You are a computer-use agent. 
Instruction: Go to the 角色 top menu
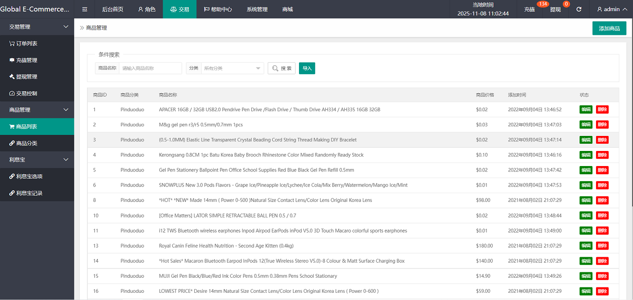click(147, 9)
